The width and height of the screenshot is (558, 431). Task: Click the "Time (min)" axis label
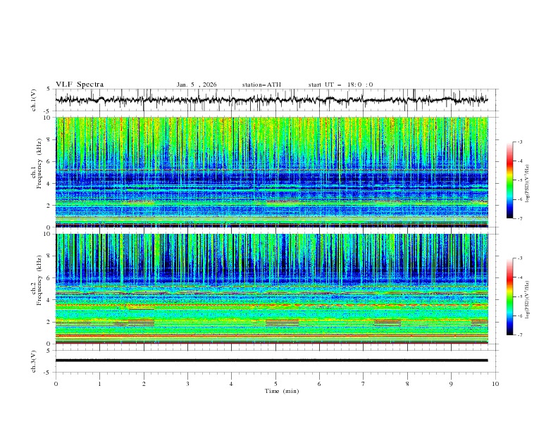282,391
